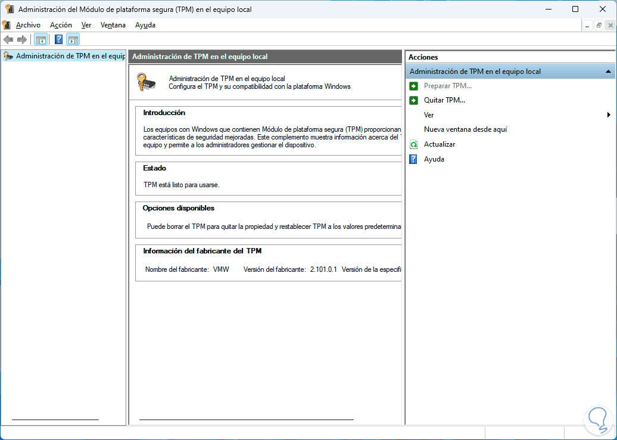Click Ayuda in Acciones pane
The width and height of the screenshot is (617, 440).
tap(434, 159)
